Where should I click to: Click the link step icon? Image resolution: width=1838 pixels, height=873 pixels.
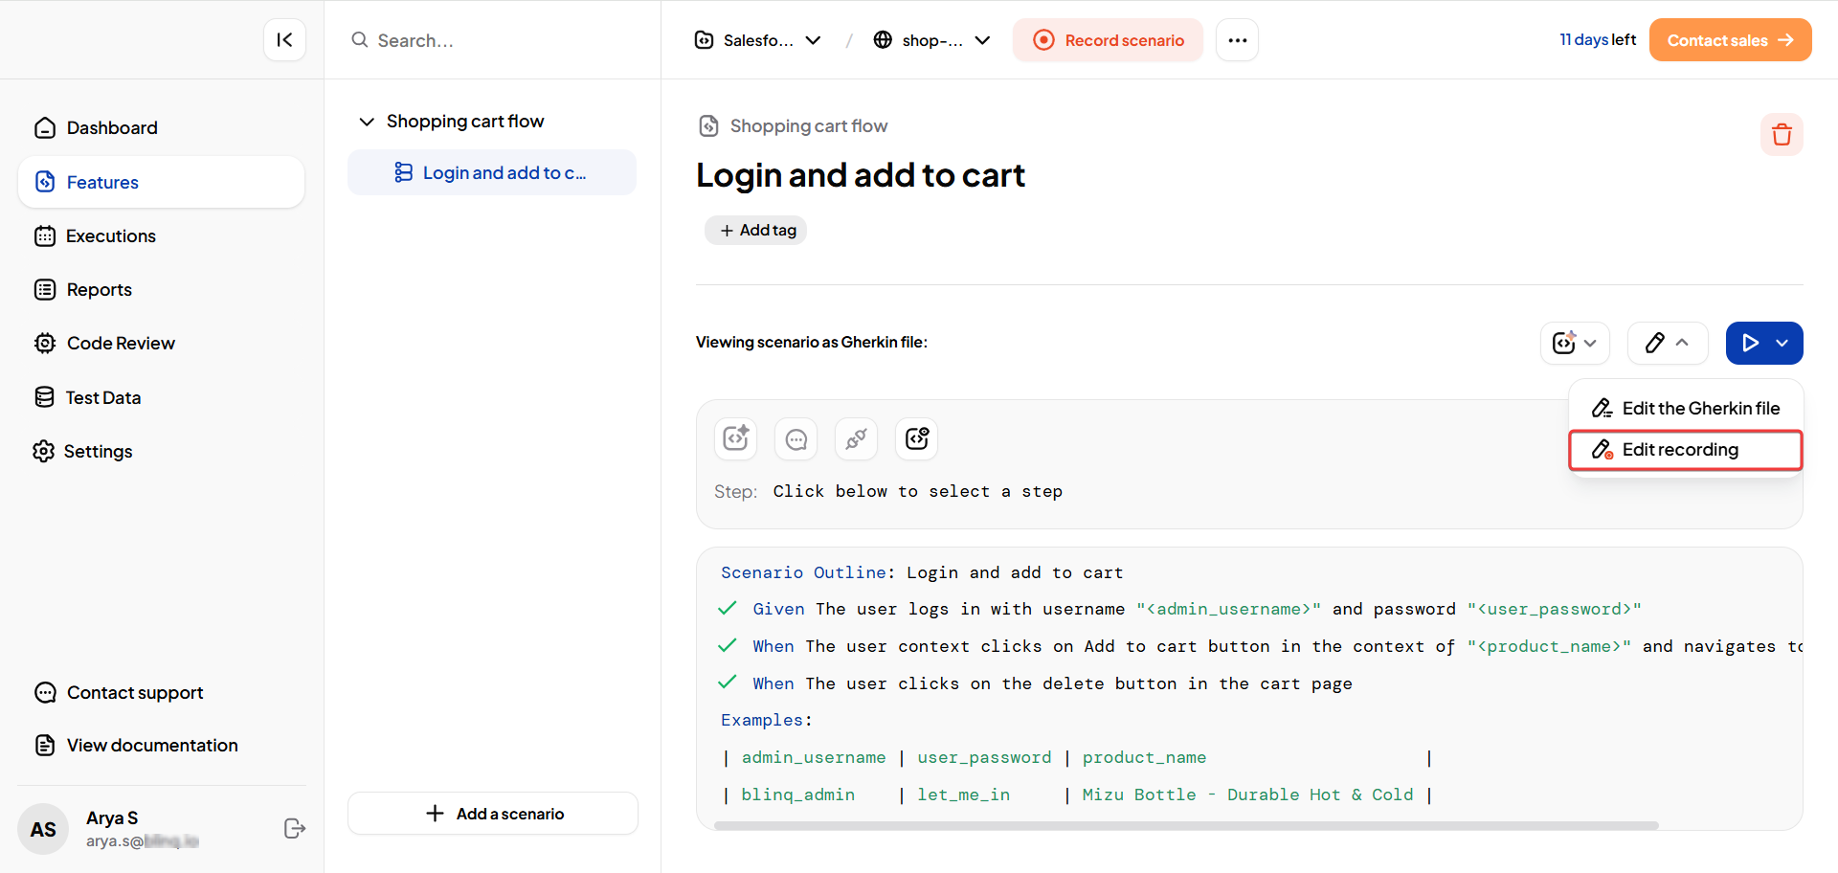[856, 438]
